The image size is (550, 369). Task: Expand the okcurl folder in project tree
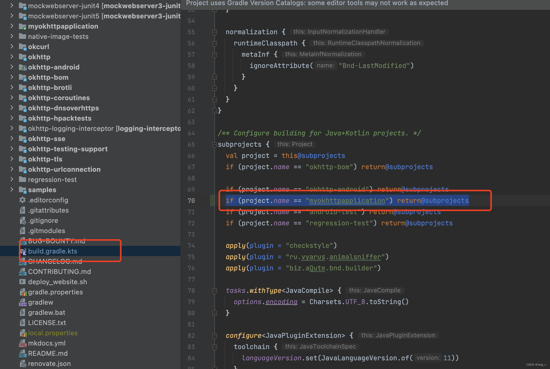pos(12,47)
